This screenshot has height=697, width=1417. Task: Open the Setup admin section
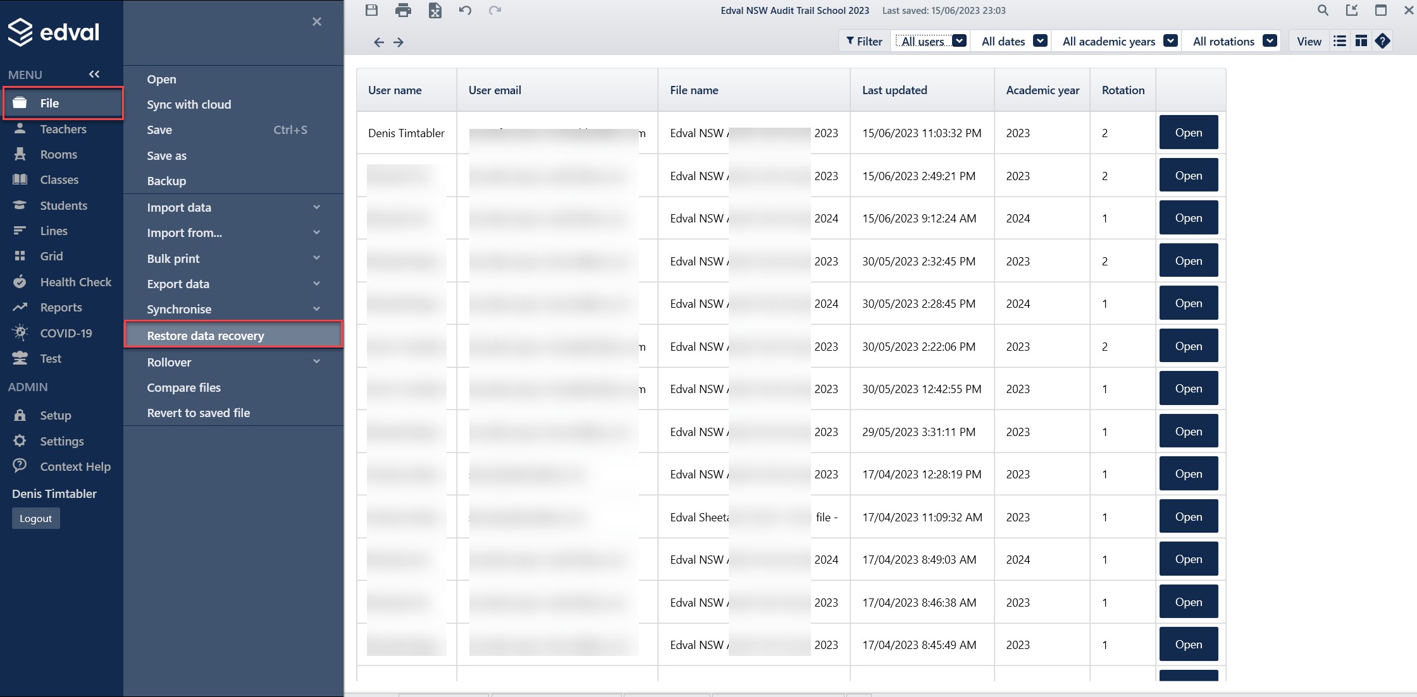tap(56, 415)
